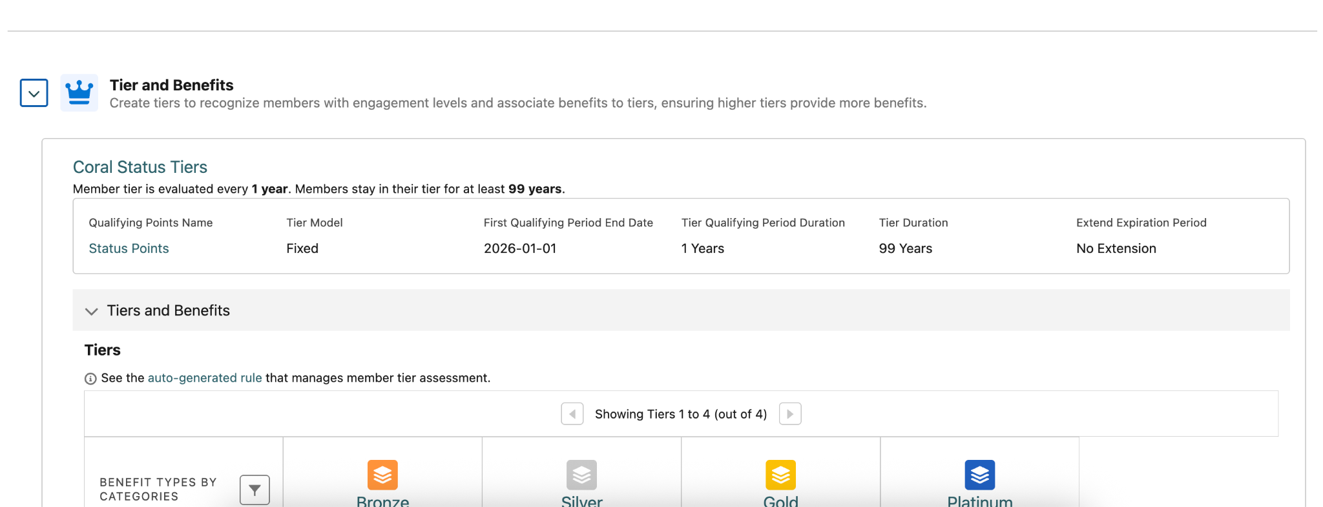
Task: Open the Bronze tier name link
Action: click(x=382, y=501)
